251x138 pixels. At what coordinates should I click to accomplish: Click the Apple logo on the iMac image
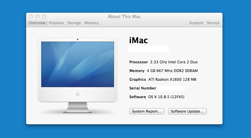[x=78, y=94]
